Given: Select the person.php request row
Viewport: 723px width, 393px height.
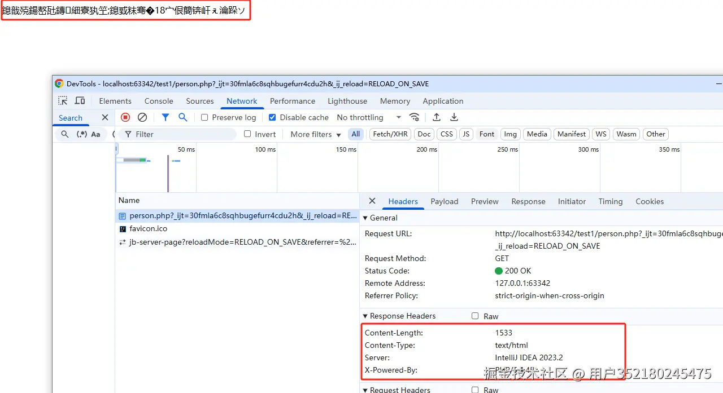Looking at the screenshot, I should 237,216.
